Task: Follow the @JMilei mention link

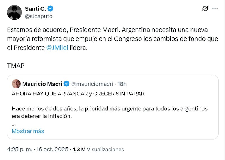Action: click(57, 48)
